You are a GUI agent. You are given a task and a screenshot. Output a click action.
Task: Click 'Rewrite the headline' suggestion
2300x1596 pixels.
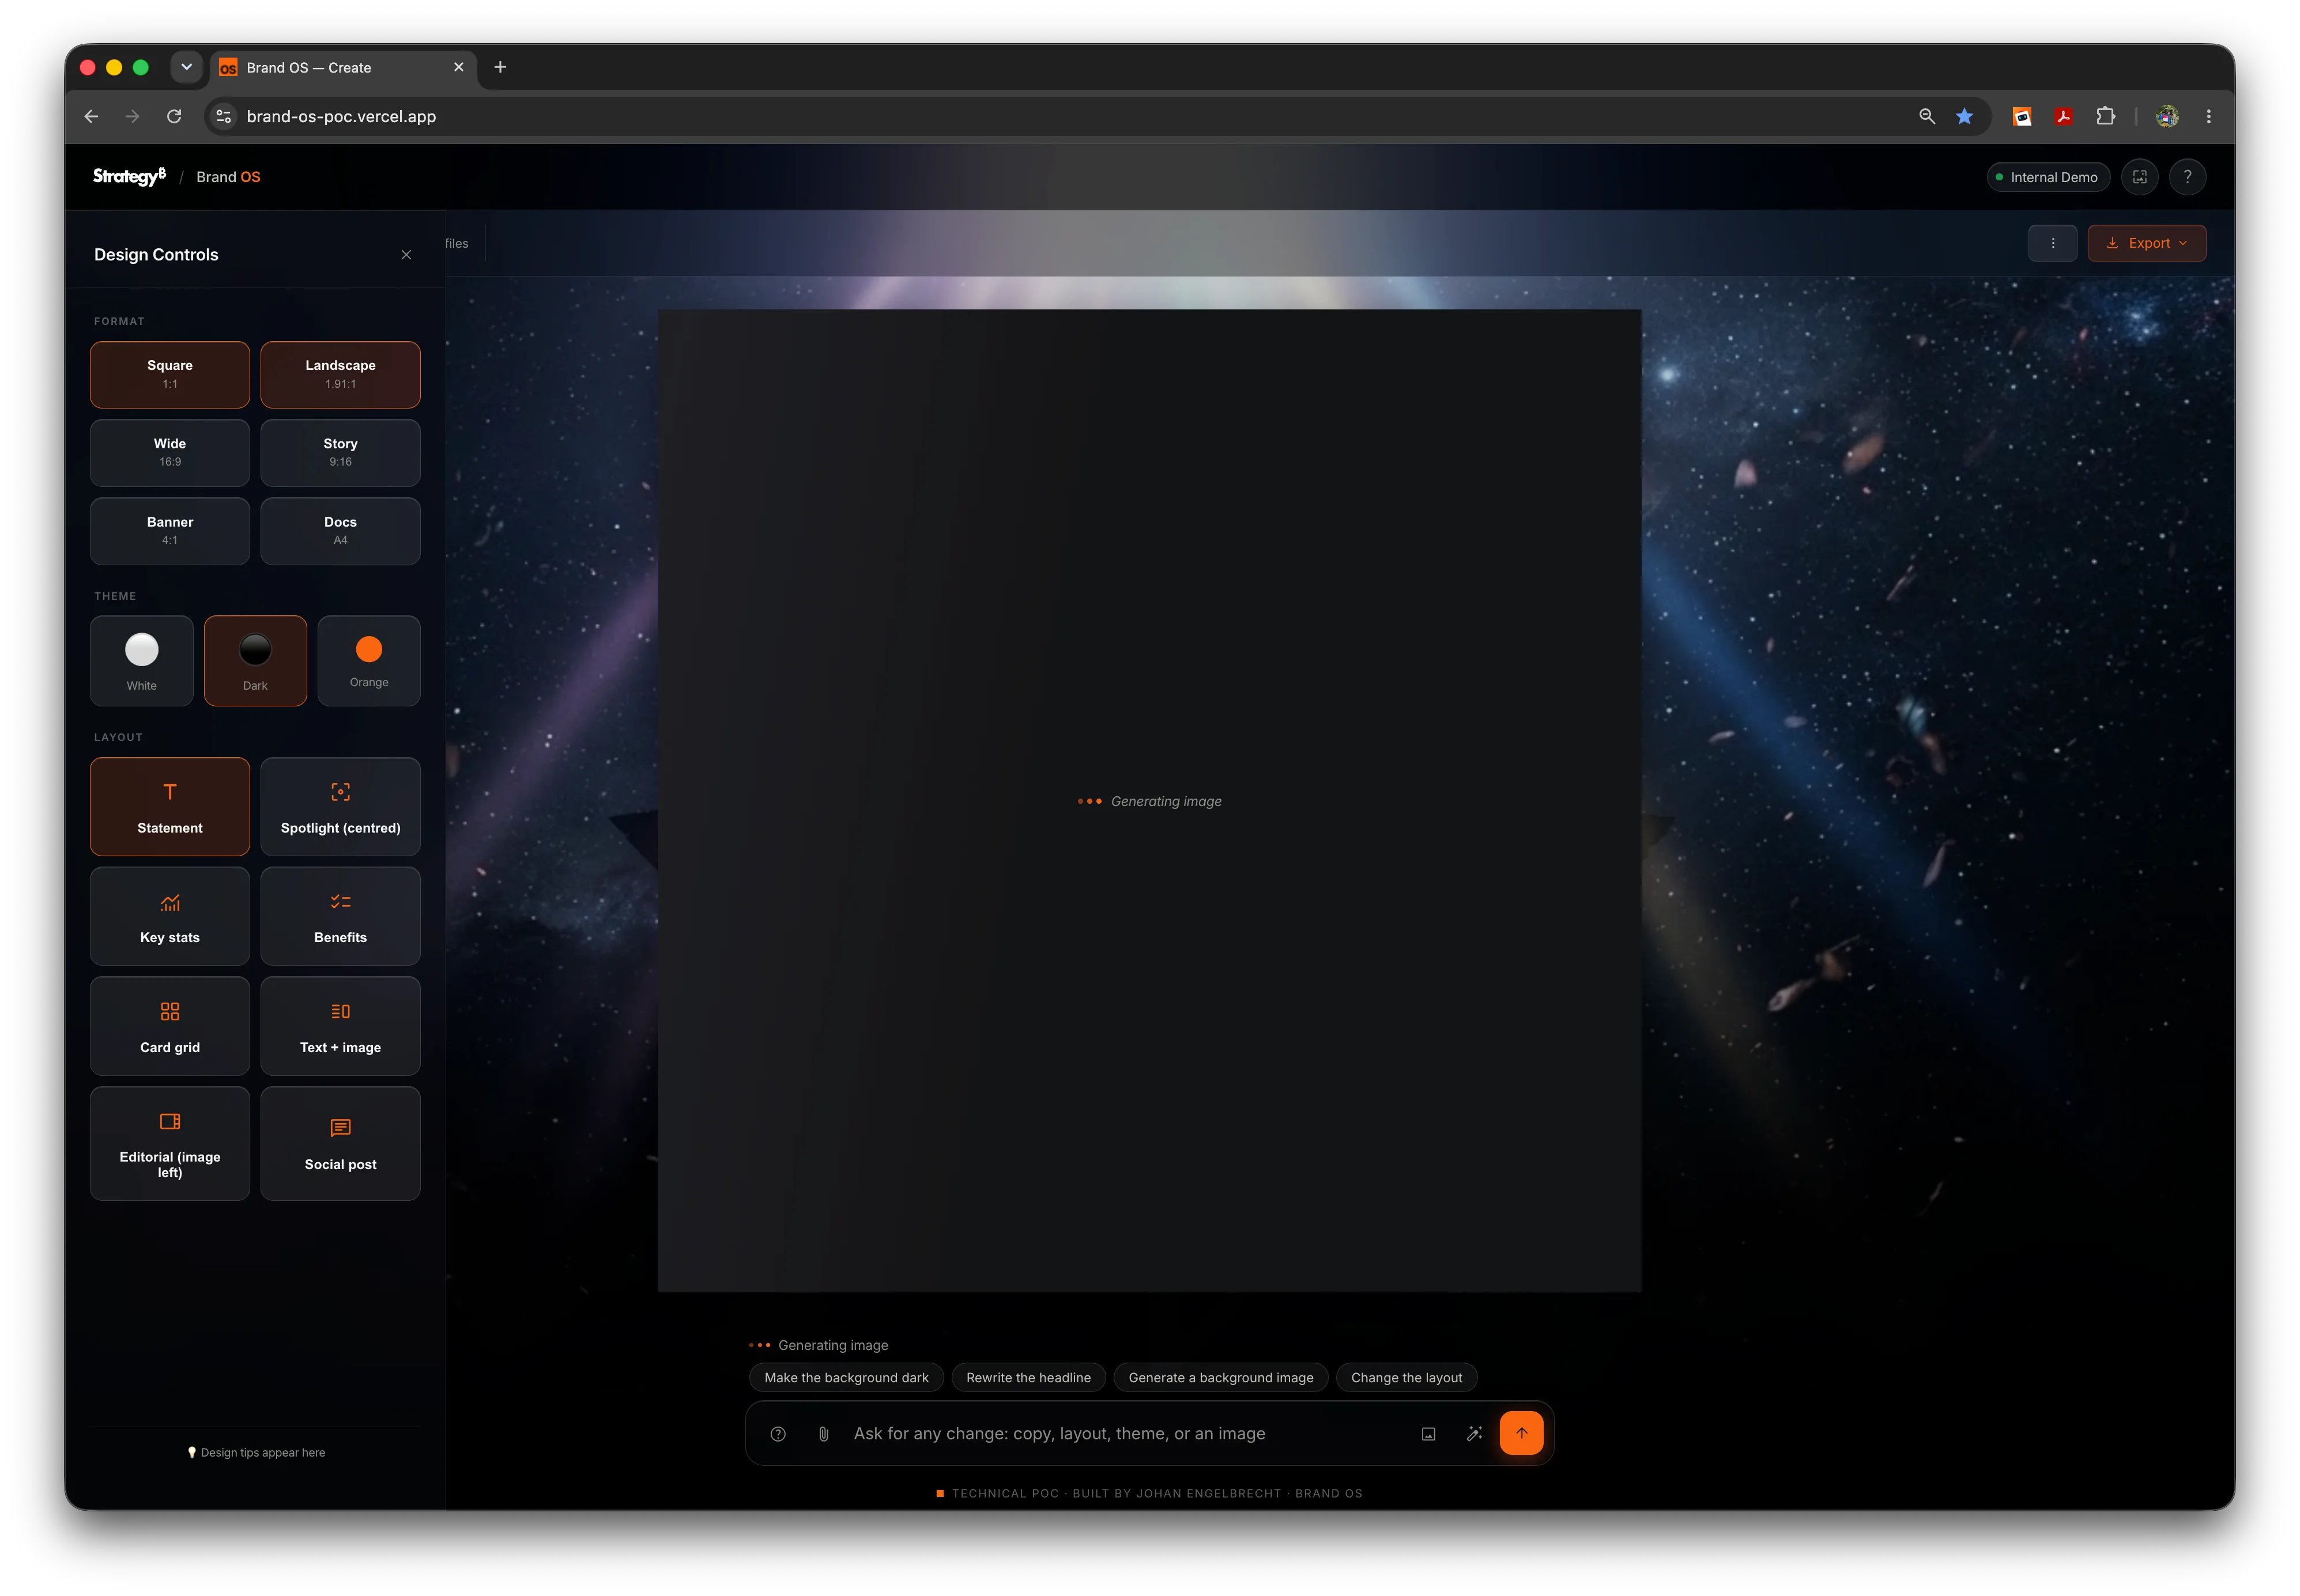pos(1028,1378)
